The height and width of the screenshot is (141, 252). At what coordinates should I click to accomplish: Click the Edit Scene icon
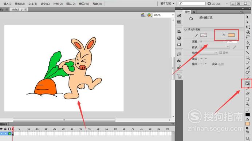pyautogui.click(x=143, y=15)
